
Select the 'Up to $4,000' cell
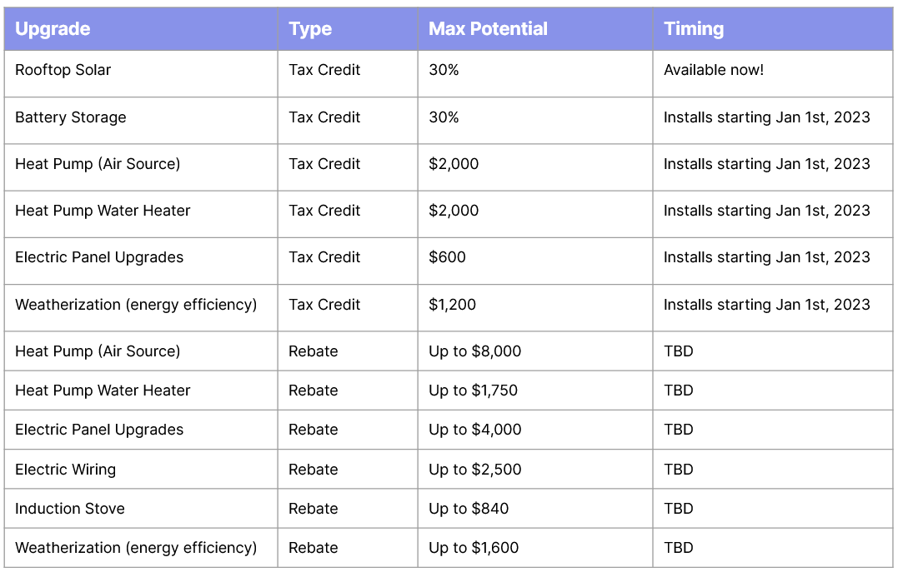coord(474,430)
